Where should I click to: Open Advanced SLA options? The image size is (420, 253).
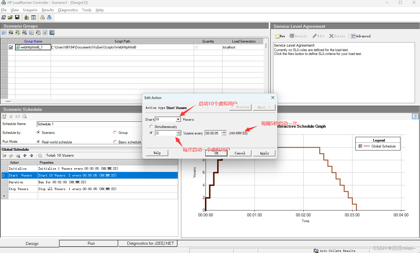coord(361,36)
